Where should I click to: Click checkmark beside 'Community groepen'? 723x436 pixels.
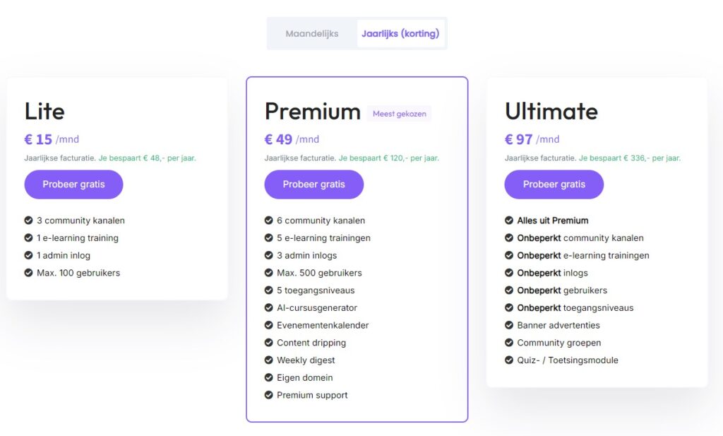[509, 343]
